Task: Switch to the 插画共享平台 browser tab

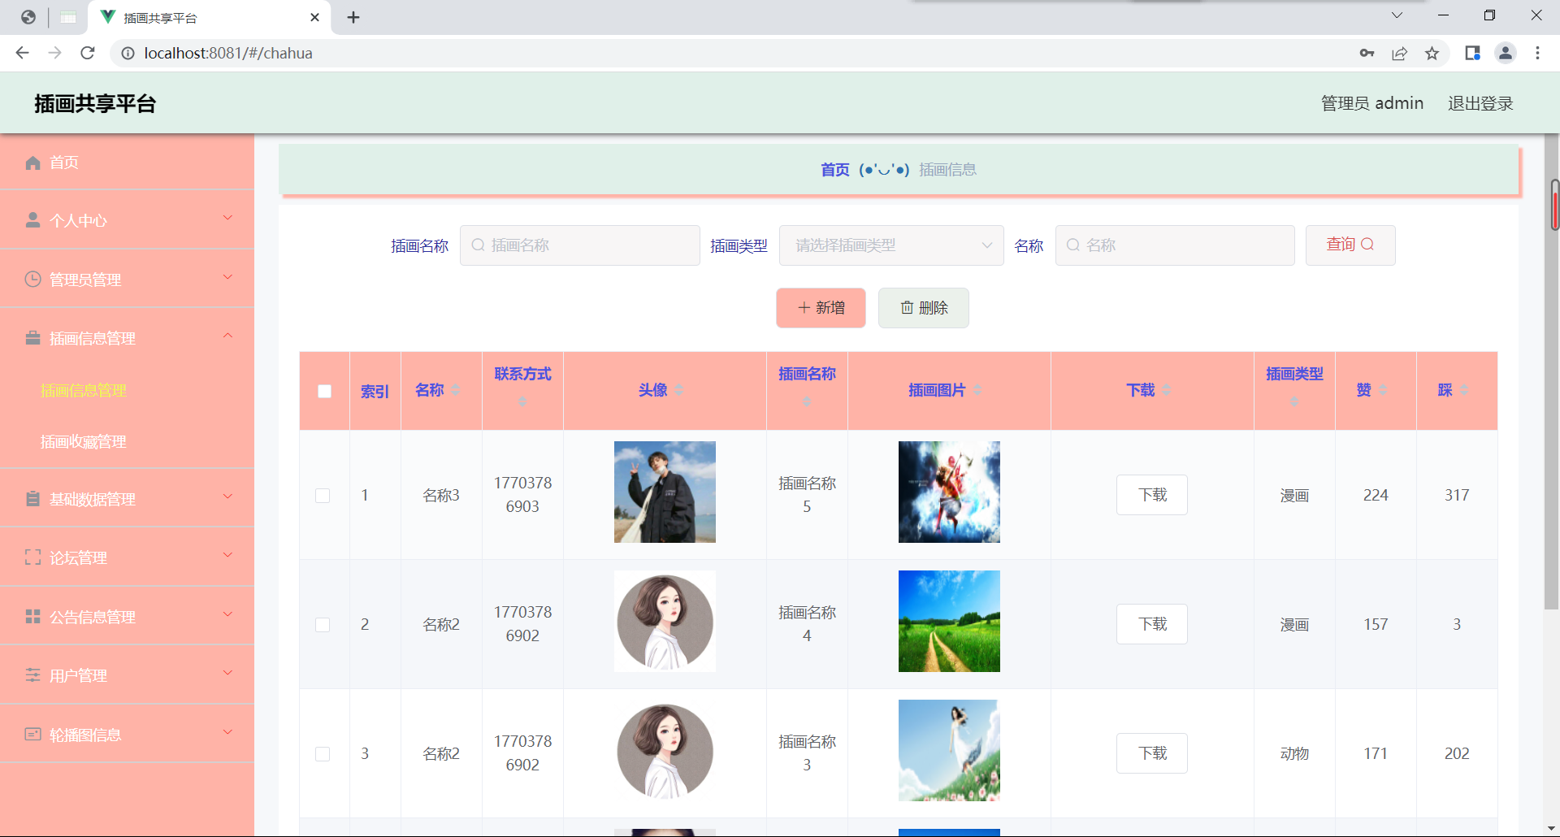Action: [210, 18]
